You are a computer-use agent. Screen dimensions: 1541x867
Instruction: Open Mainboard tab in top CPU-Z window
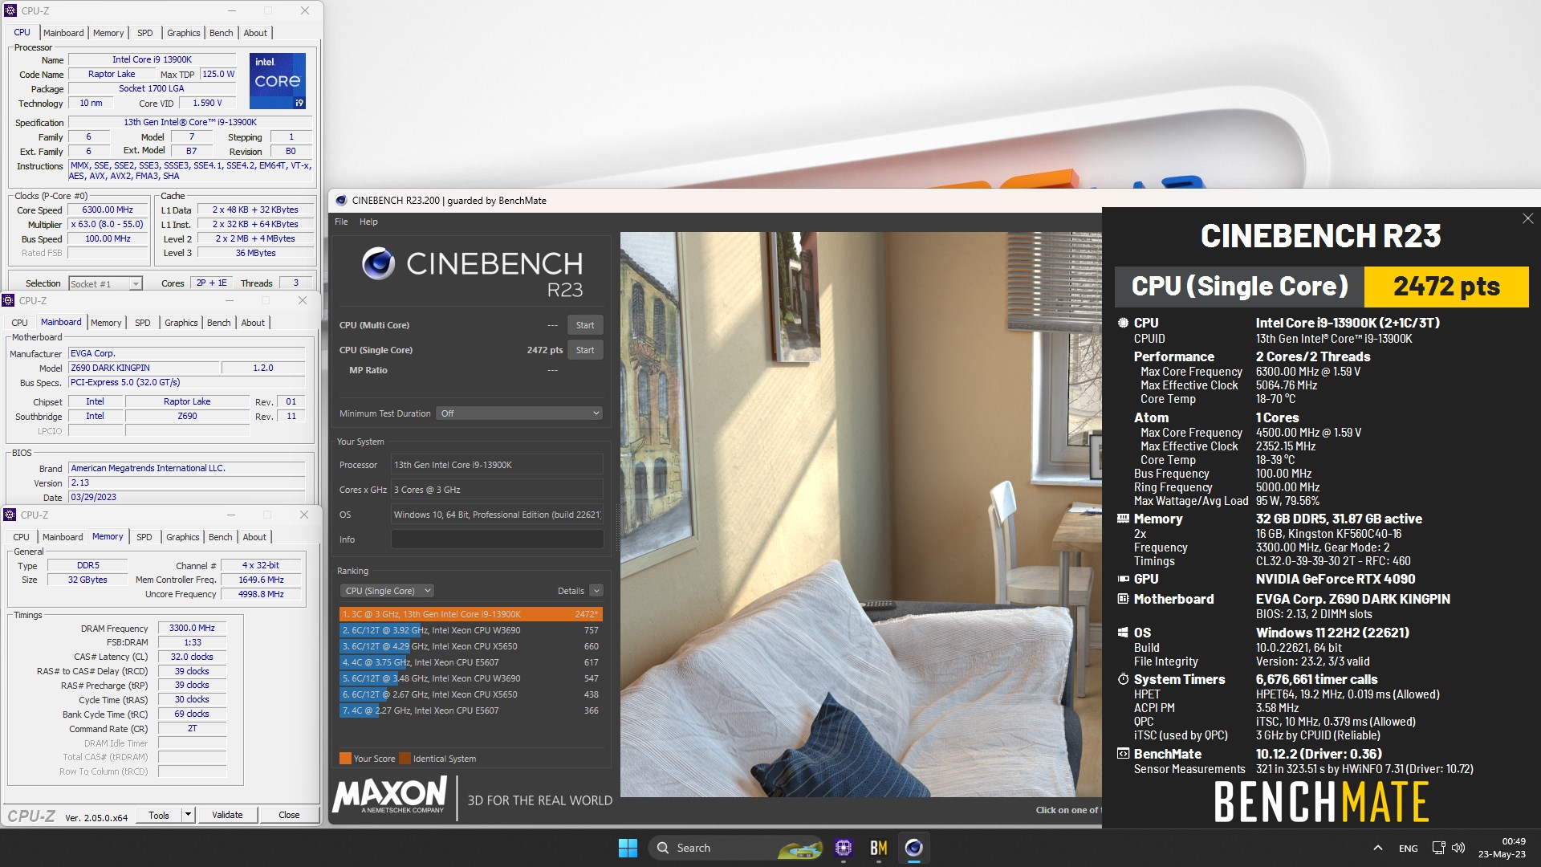click(63, 33)
